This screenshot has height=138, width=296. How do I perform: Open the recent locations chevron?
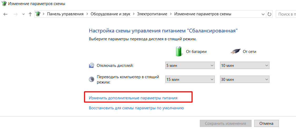23,14
